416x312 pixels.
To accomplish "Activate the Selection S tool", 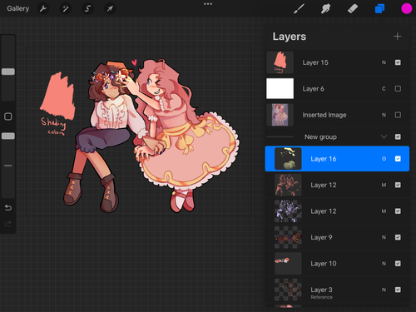I will tap(87, 8).
